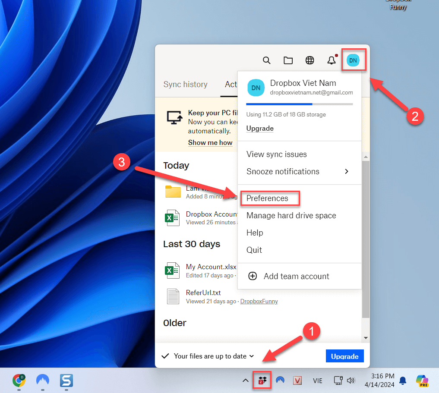The image size is (439, 393).
Task: Launch Copilot preview from taskbar
Action: [422, 380]
